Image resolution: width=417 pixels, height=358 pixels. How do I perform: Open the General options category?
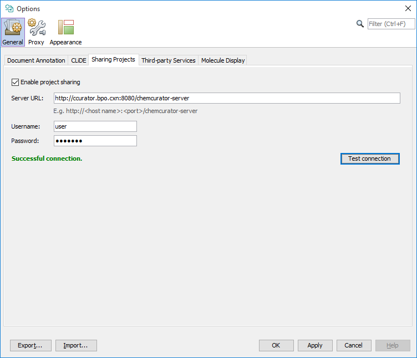tap(12, 32)
